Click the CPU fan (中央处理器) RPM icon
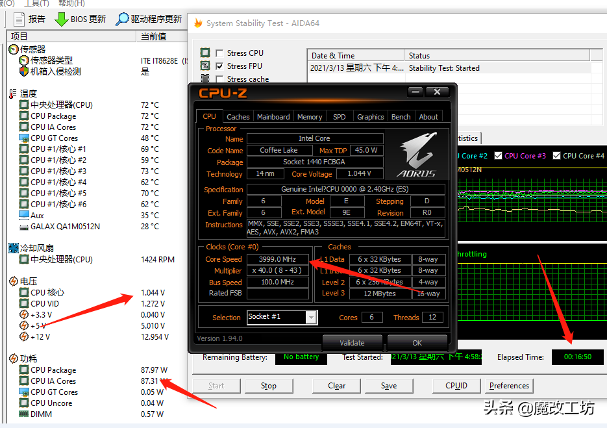Screen dimensions: 607x428 (24, 260)
